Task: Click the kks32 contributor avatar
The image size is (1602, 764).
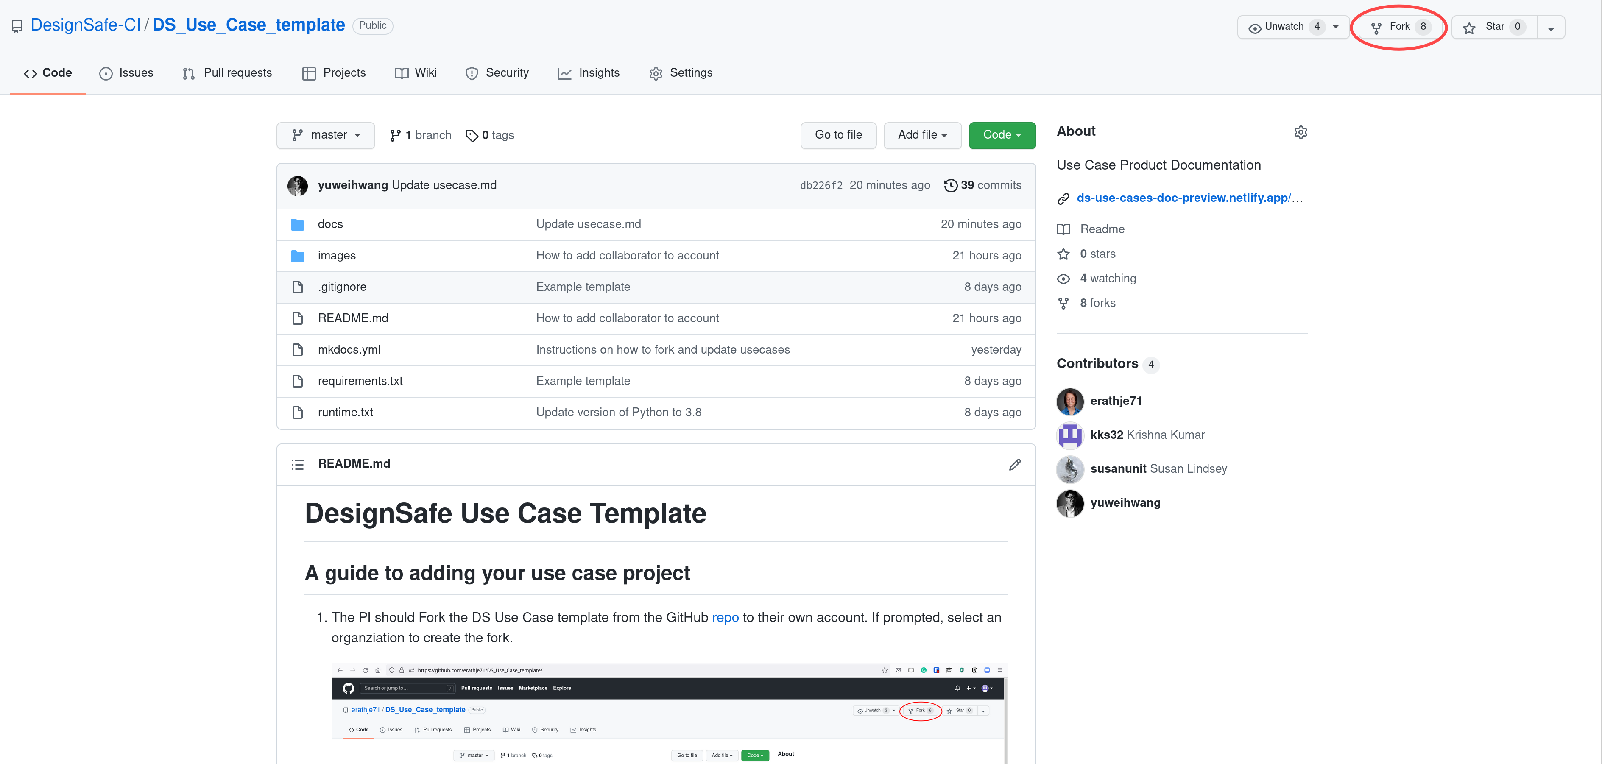Action: pyautogui.click(x=1070, y=435)
